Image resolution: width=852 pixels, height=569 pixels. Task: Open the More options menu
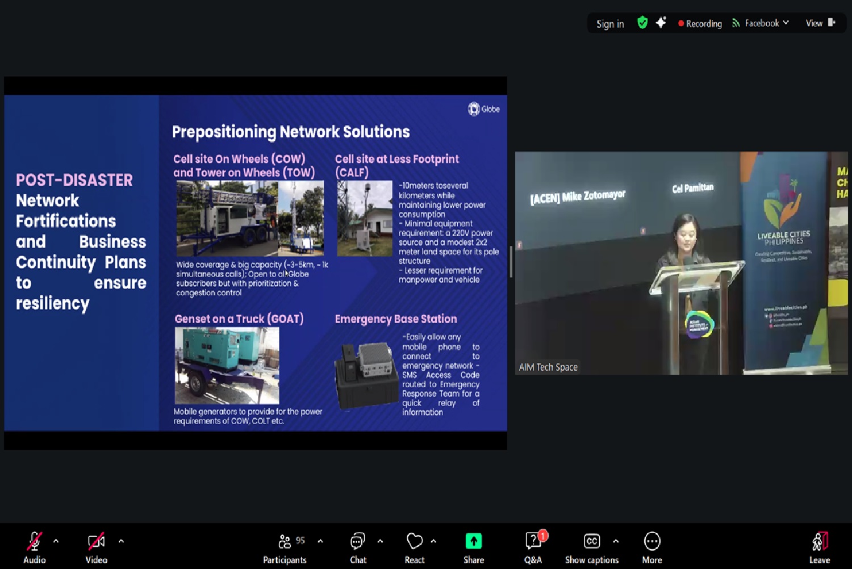[x=652, y=542]
